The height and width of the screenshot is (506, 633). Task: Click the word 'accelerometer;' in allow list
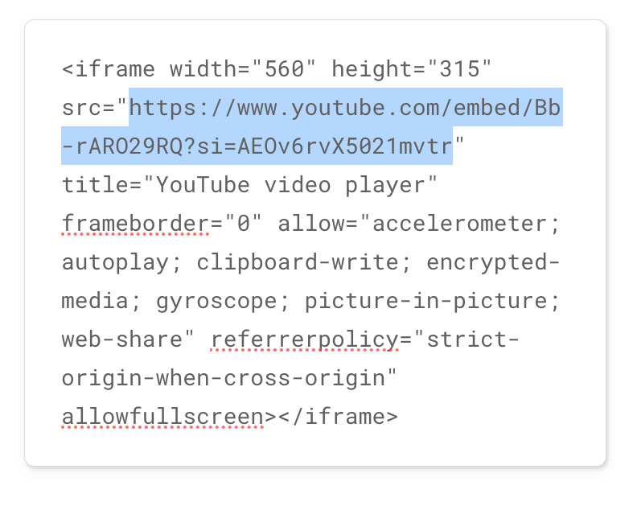[x=466, y=224]
